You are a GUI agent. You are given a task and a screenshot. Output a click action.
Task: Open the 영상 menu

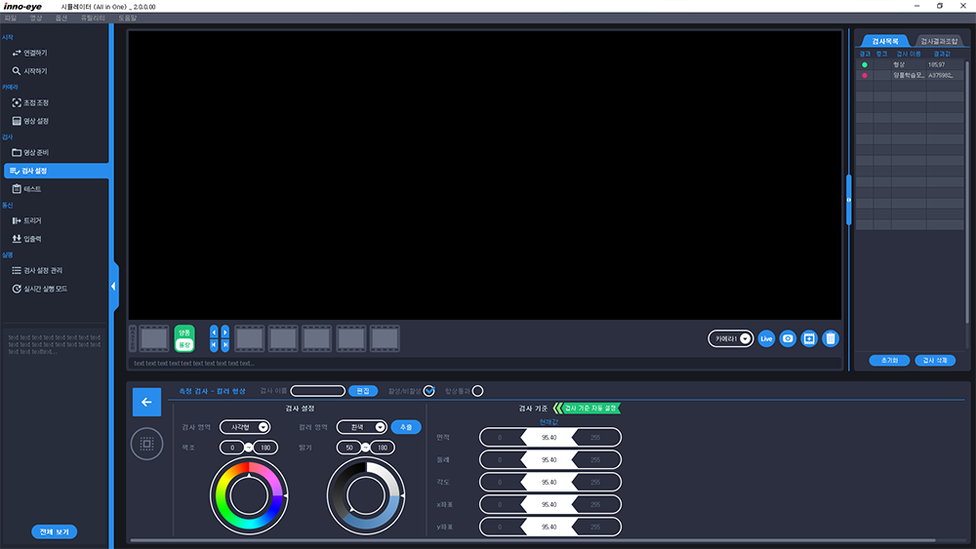pyautogui.click(x=36, y=18)
